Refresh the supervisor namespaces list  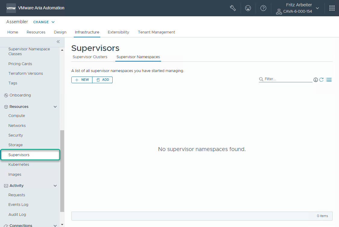pos(322,80)
